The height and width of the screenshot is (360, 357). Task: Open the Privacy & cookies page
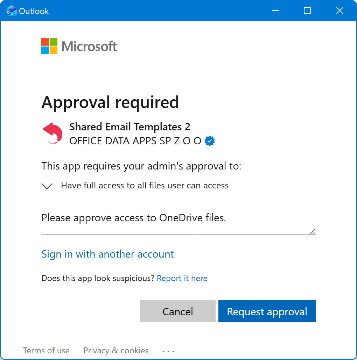pyautogui.click(x=115, y=351)
